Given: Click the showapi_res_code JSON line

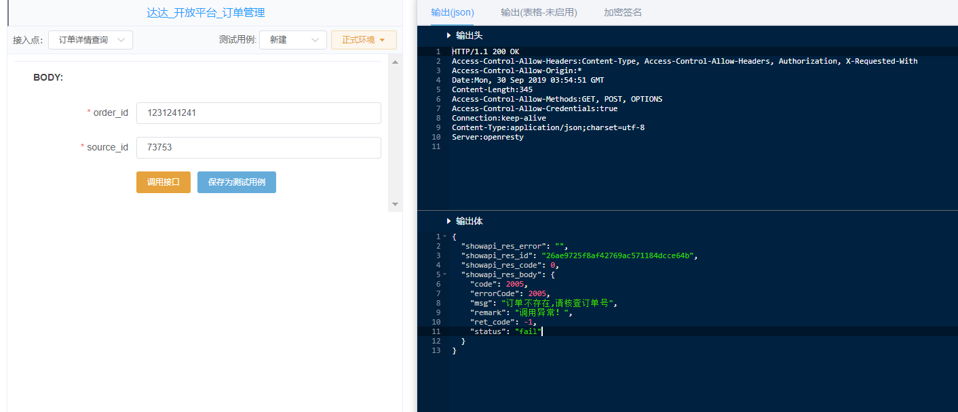Looking at the screenshot, I should tap(510, 265).
